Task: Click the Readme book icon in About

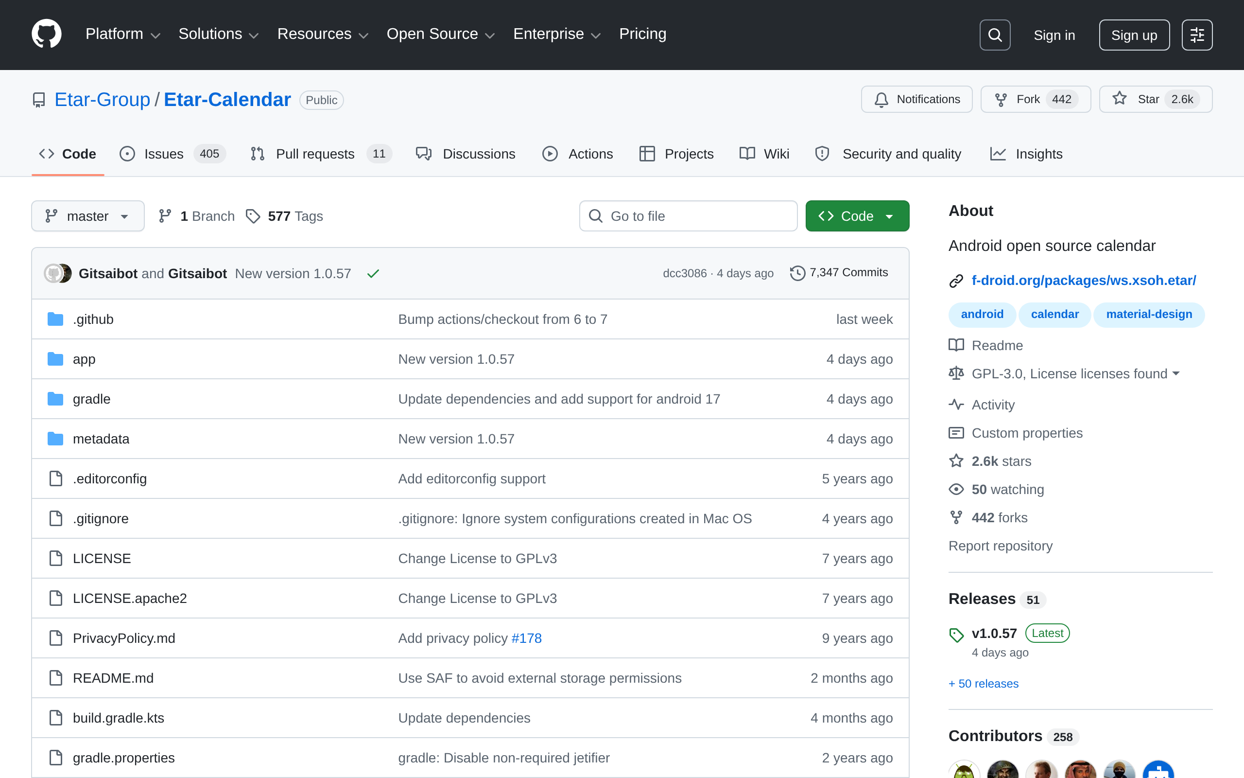Action: (956, 345)
